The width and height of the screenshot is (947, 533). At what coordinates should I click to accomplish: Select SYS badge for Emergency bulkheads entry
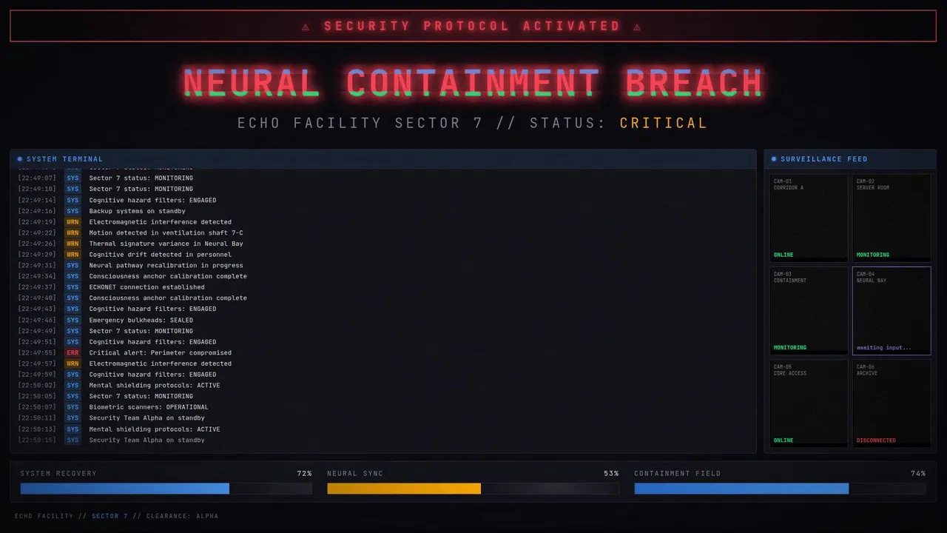point(73,321)
